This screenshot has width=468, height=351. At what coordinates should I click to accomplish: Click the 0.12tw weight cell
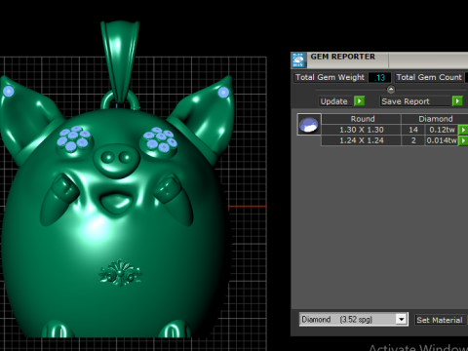coord(442,130)
